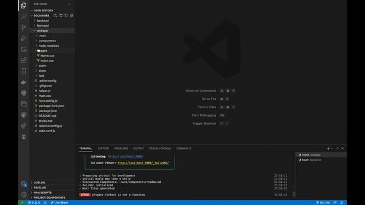365x205 pixels.
Task: Open Home.vue file
Action: click(x=47, y=56)
